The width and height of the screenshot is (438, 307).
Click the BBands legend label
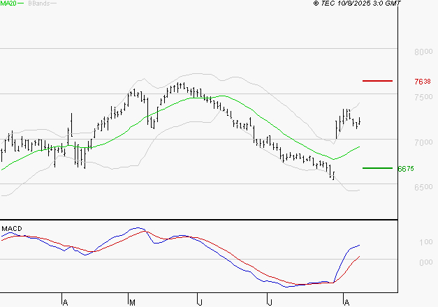click(x=38, y=3)
